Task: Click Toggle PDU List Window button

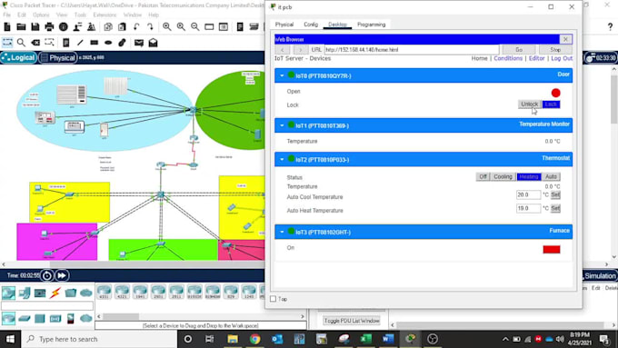Action: tap(352, 321)
